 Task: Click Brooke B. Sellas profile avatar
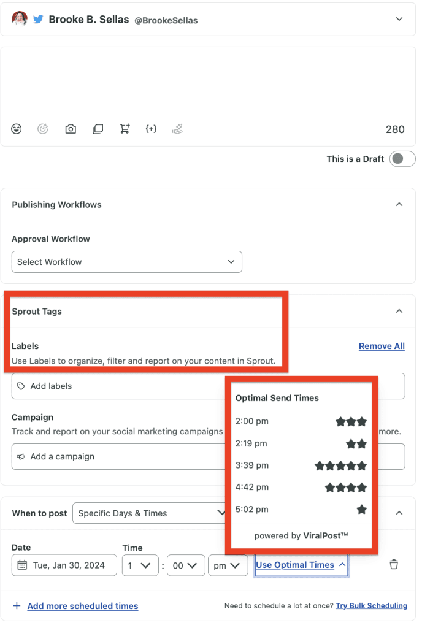(20, 18)
